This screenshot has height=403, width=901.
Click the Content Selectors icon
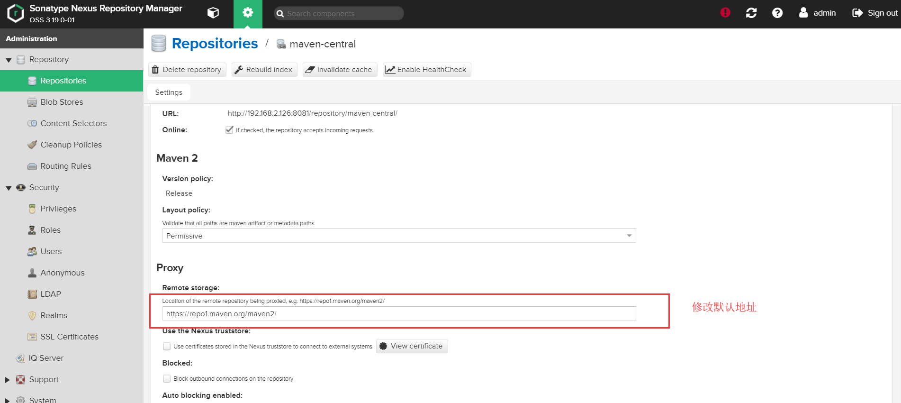coord(32,123)
